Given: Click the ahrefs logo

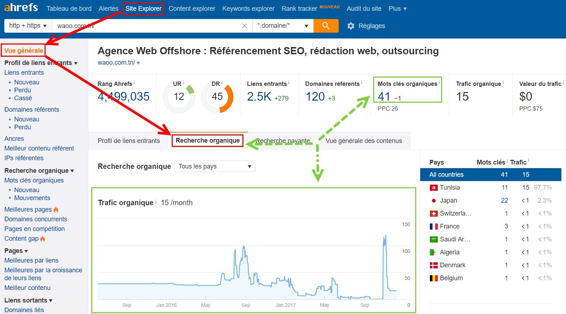Looking at the screenshot, I should coord(20,7).
